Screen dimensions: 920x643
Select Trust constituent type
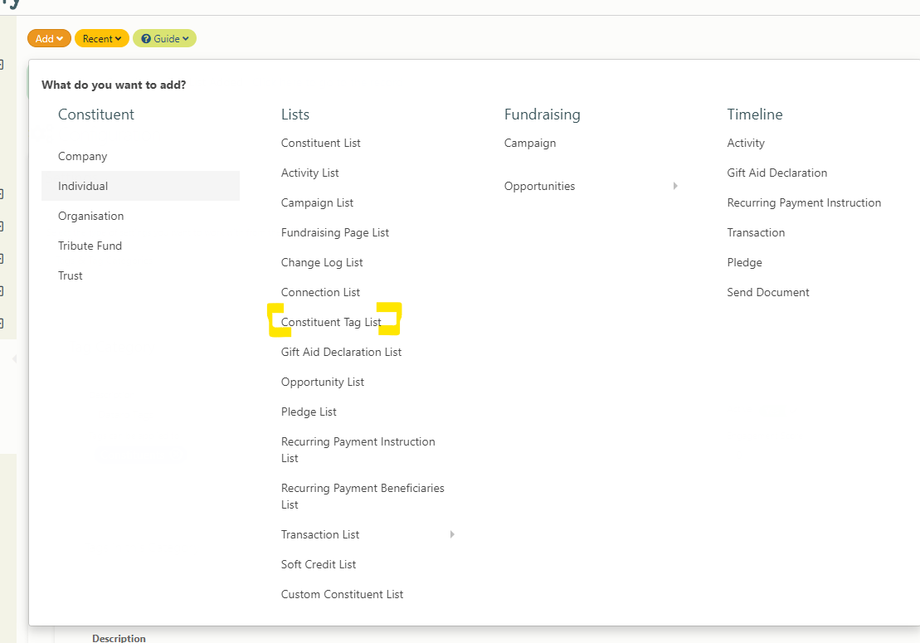coord(71,275)
